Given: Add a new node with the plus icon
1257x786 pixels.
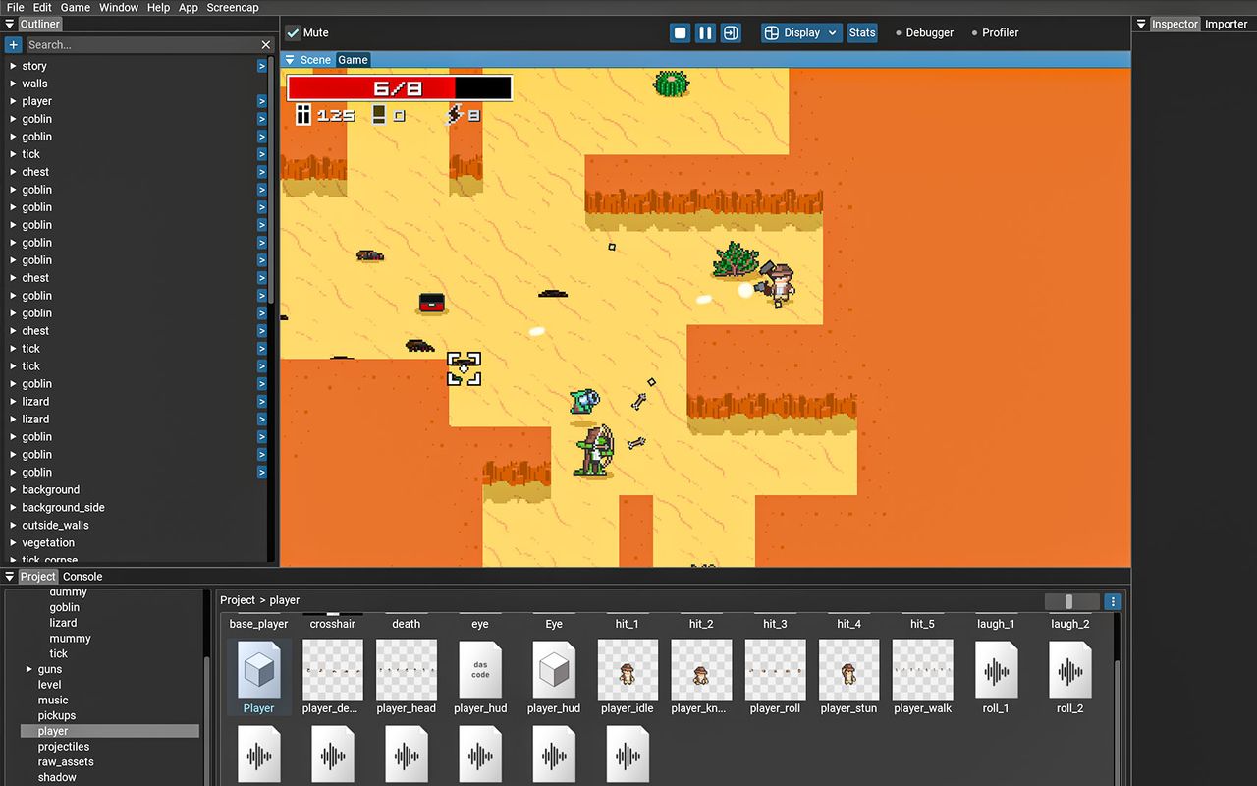Looking at the screenshot, I should (13, 44).
